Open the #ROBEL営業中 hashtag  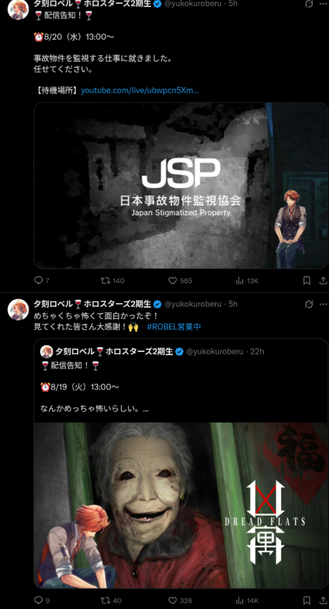click(x=173, y=327)
